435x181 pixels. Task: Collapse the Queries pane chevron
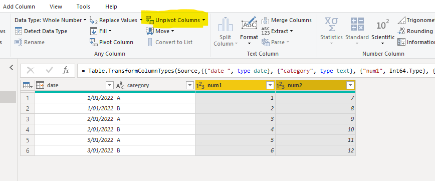(12, 67)
